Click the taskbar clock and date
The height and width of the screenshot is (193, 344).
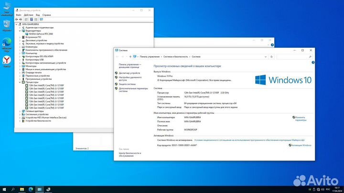[337, 190]
